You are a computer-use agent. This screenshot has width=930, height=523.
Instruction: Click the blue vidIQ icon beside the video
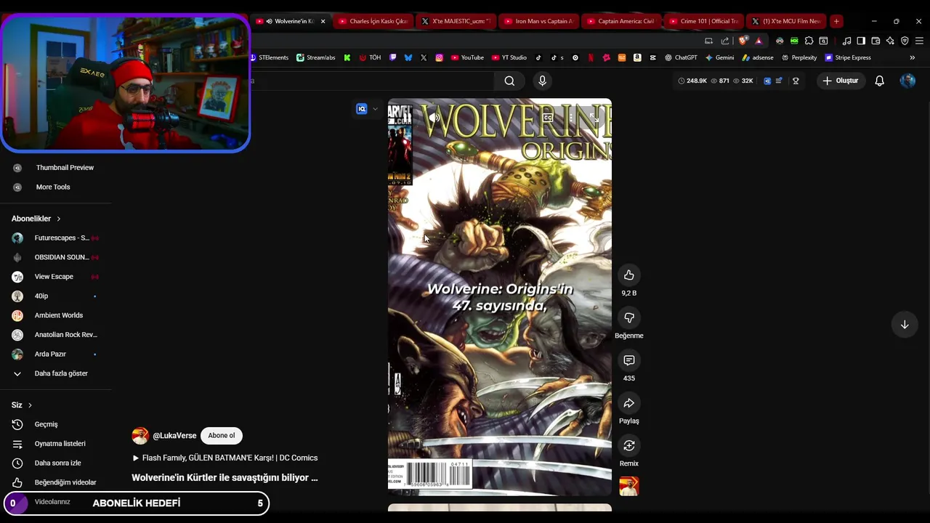[362, 109]
